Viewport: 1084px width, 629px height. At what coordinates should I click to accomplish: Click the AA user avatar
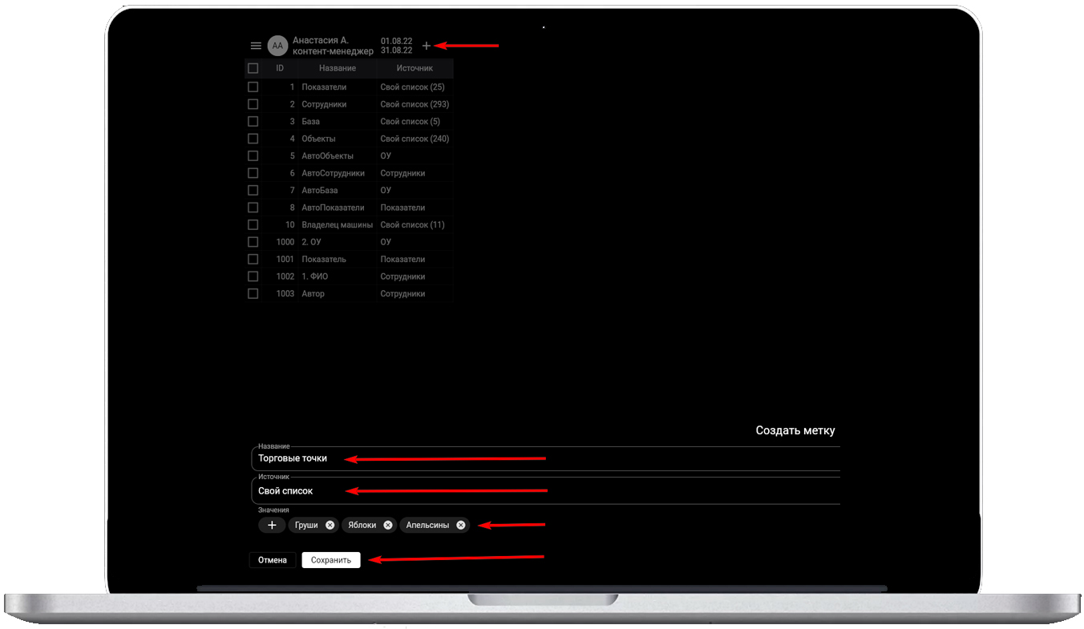coord(277,46)
